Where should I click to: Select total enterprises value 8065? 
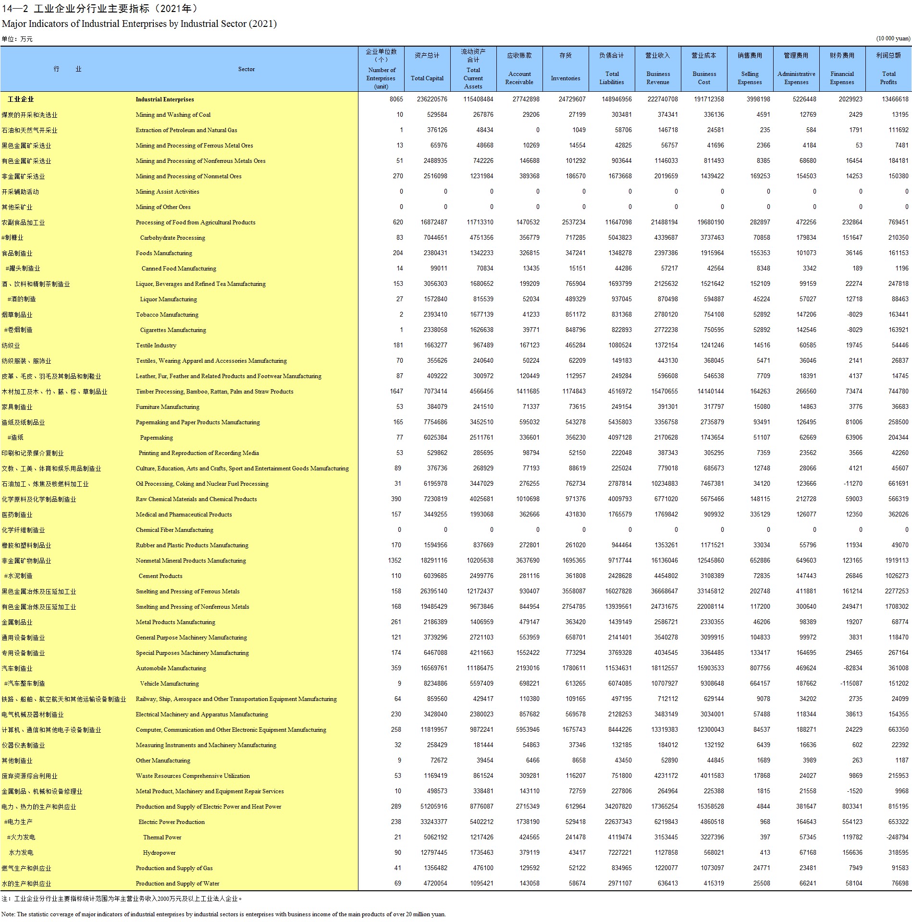point(396,99)
